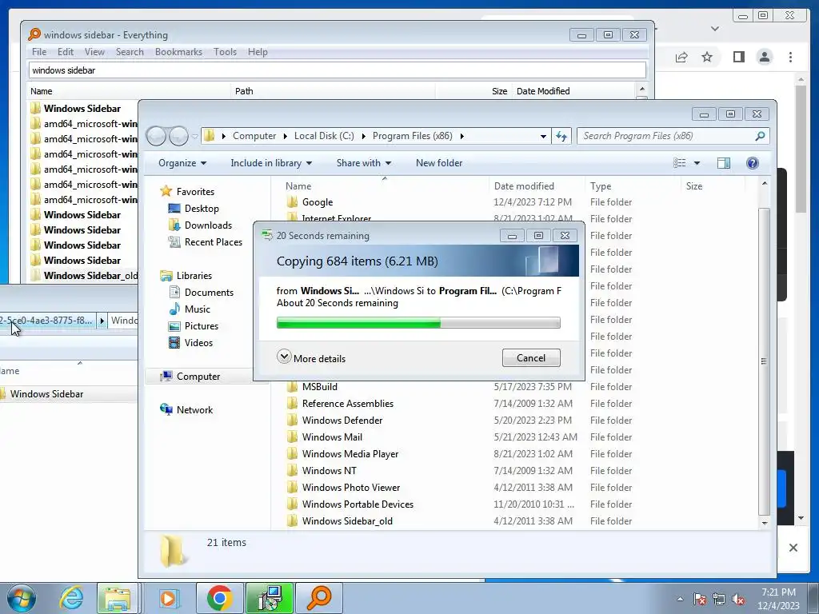
Task: Open the Help menu in Everything
Action: coord(258,52)
